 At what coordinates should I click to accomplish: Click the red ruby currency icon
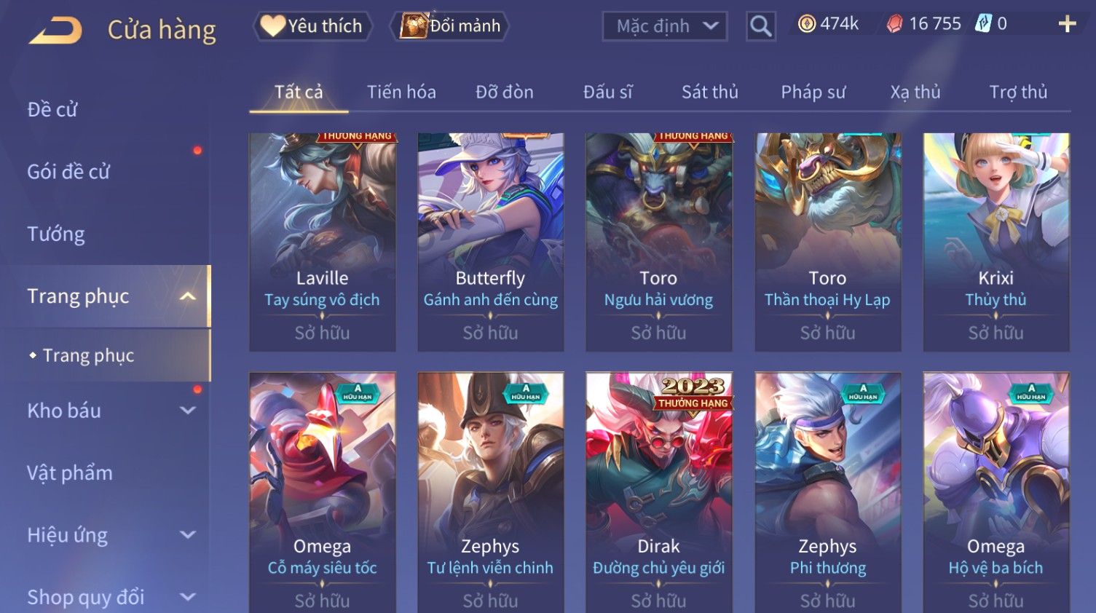click(894, 24)
